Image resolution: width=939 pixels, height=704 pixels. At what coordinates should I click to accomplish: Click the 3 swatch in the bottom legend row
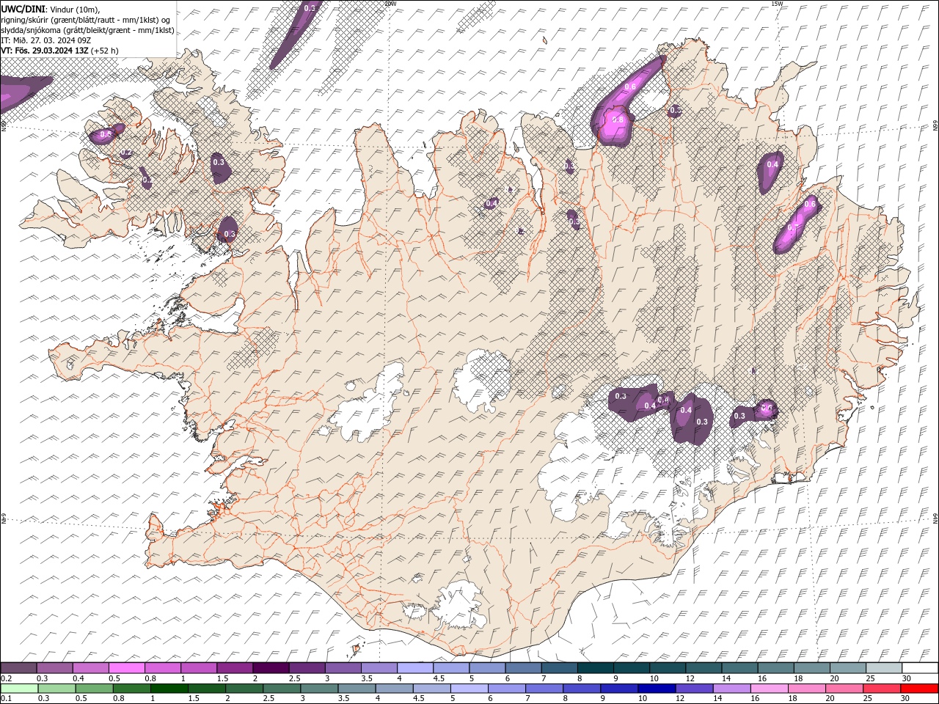point(318,689)
